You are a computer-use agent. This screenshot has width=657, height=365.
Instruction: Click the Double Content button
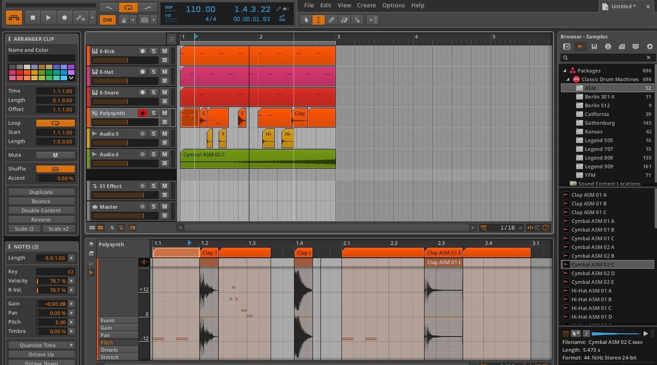coord(41,210)
